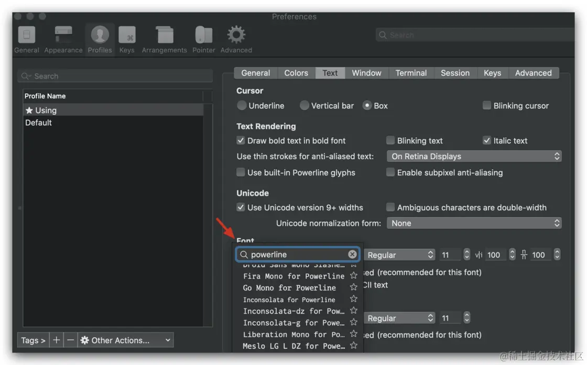
Task: Switch to the profile Keys tab
Action: (x=492, y=73)
